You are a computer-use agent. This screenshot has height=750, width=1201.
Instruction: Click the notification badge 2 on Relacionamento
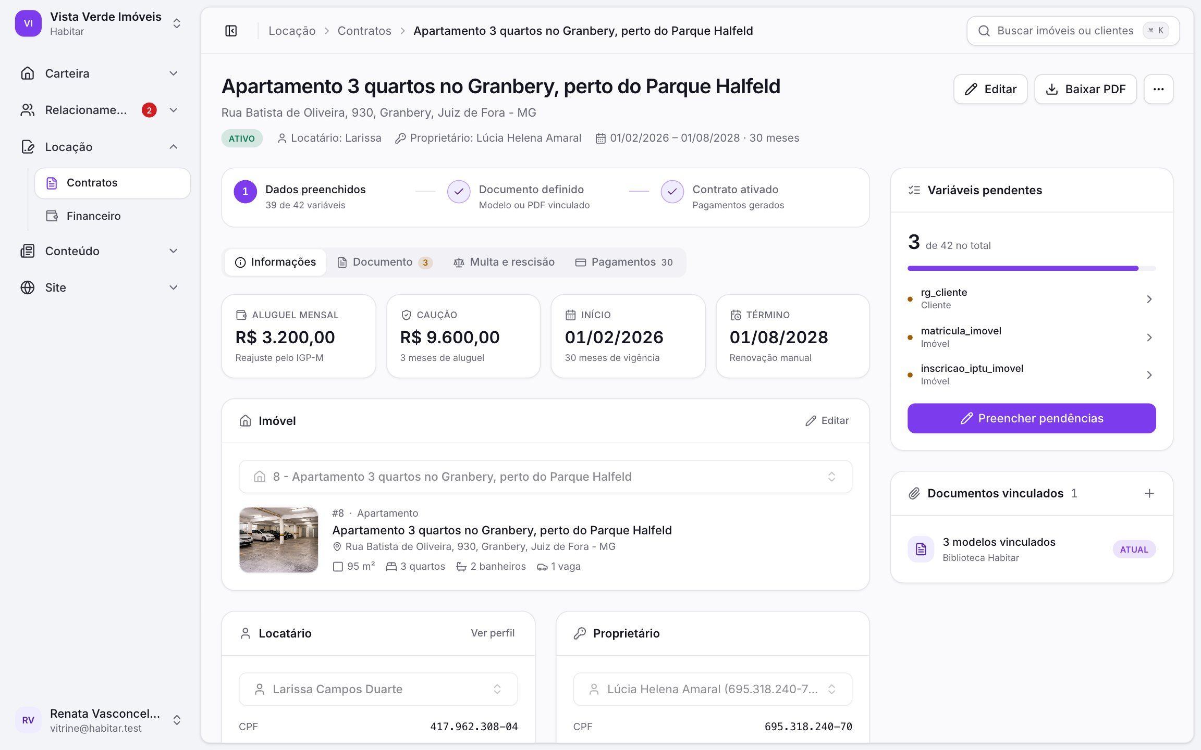[x=149, y=110]
